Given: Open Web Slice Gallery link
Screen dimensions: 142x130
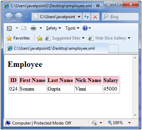Looking at the screenshot, I should (x=107, y=38).
